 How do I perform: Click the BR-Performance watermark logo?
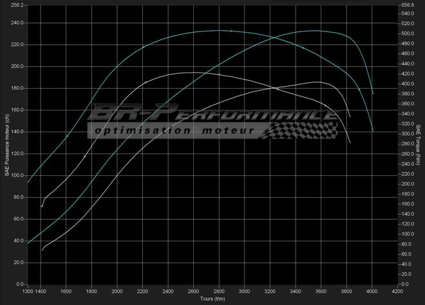point(212,115)
